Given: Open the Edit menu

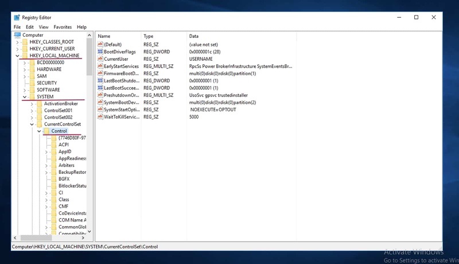Looking at the screenshot, I should tap(30, 27).
